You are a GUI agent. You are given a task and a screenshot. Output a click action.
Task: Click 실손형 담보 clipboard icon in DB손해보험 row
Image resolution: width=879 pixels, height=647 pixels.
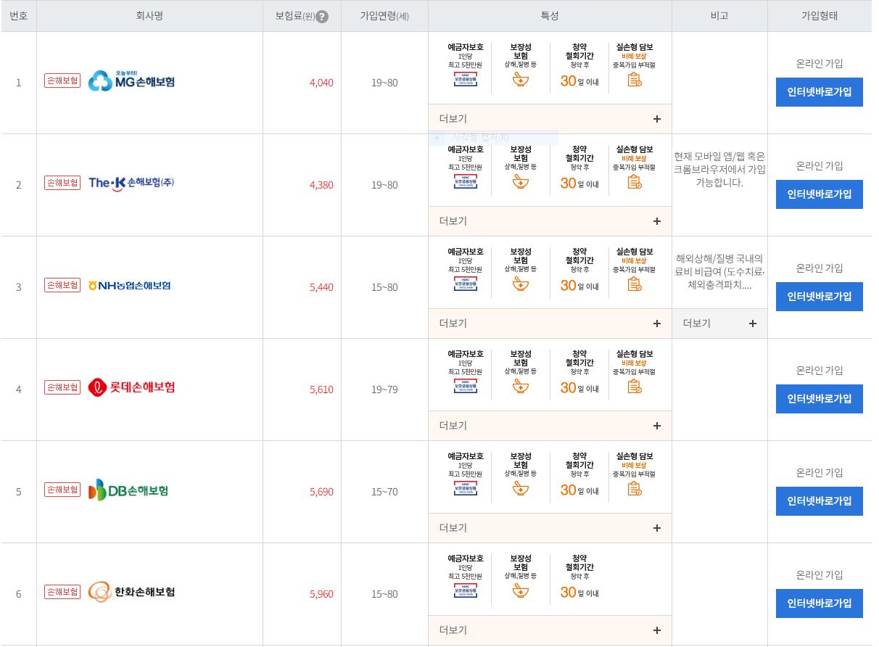635,488
